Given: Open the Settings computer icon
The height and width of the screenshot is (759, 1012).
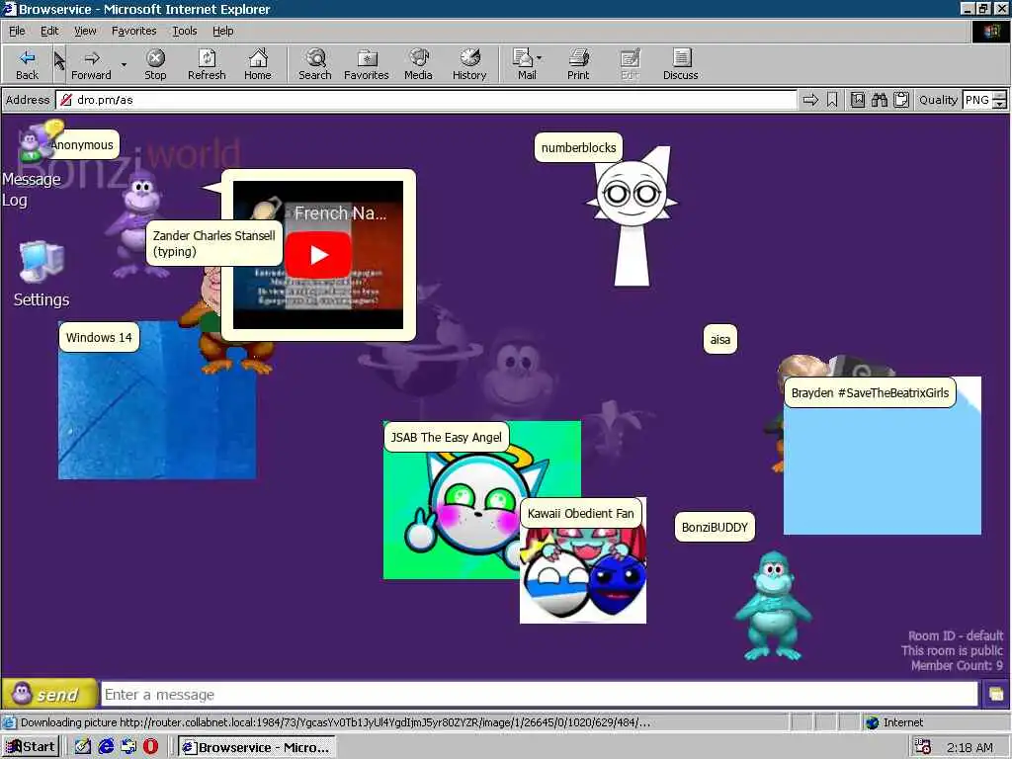Looking at the screenshot, I should [x=42, y=274].
